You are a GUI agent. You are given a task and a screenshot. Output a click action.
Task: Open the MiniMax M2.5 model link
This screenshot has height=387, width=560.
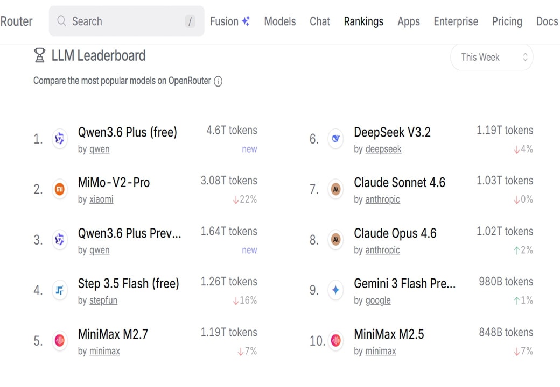389,334
